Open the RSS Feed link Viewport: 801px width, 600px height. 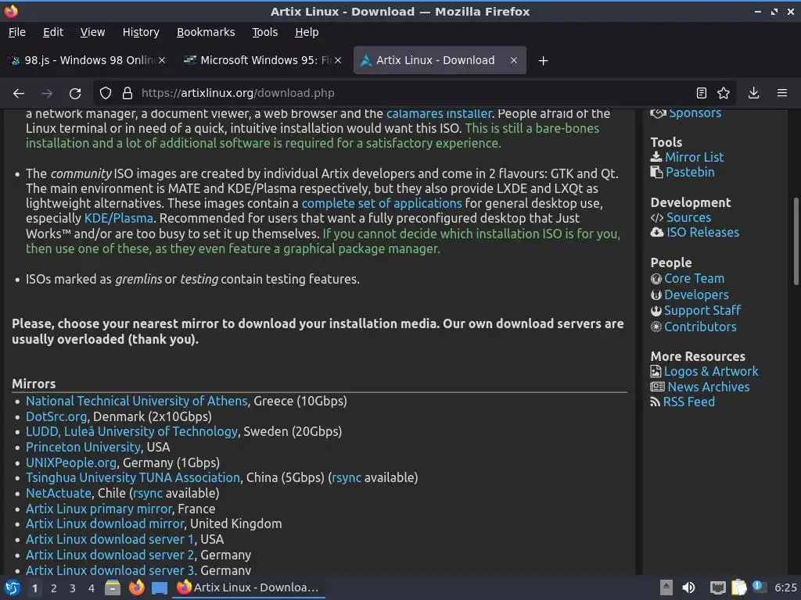click(688, 402)
